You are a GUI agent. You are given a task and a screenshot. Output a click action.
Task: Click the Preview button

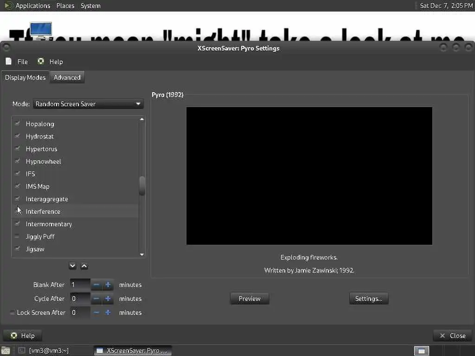coord(250,299)
